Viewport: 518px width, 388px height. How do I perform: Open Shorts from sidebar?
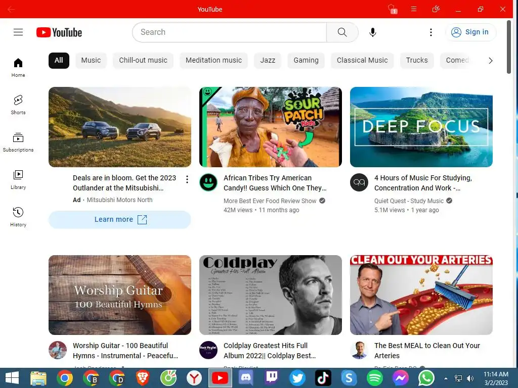18,105
